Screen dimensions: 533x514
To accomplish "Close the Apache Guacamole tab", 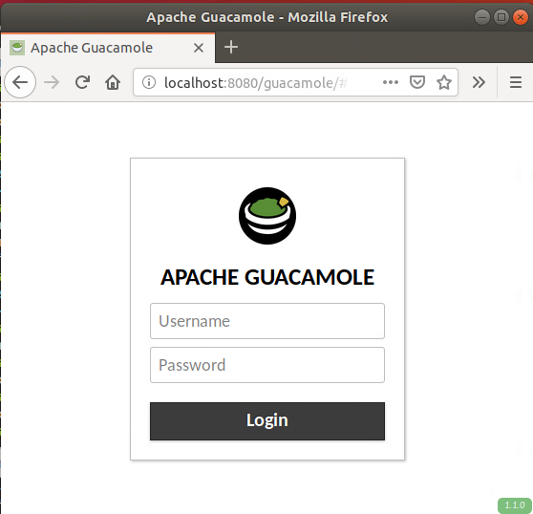I will 199,48.
